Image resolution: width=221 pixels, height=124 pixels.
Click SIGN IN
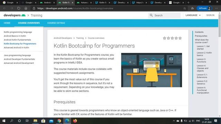pyautogui.click(x=210, y=15)
